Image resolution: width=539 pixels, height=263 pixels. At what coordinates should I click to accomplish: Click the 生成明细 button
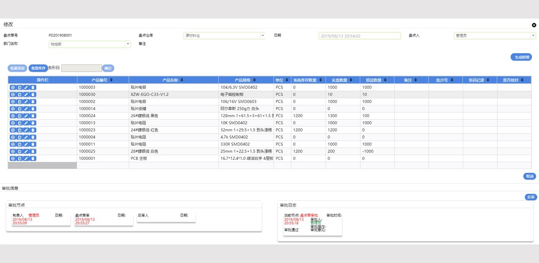coord(521,57)
